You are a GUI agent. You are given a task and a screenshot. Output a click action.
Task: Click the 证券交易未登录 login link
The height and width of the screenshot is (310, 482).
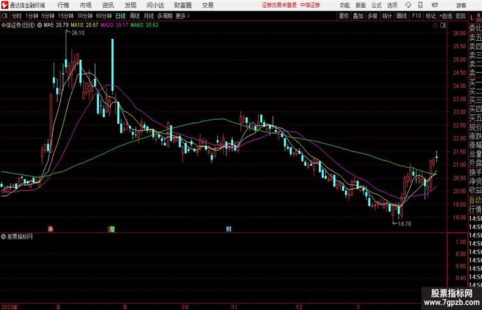tap(279, 5)
